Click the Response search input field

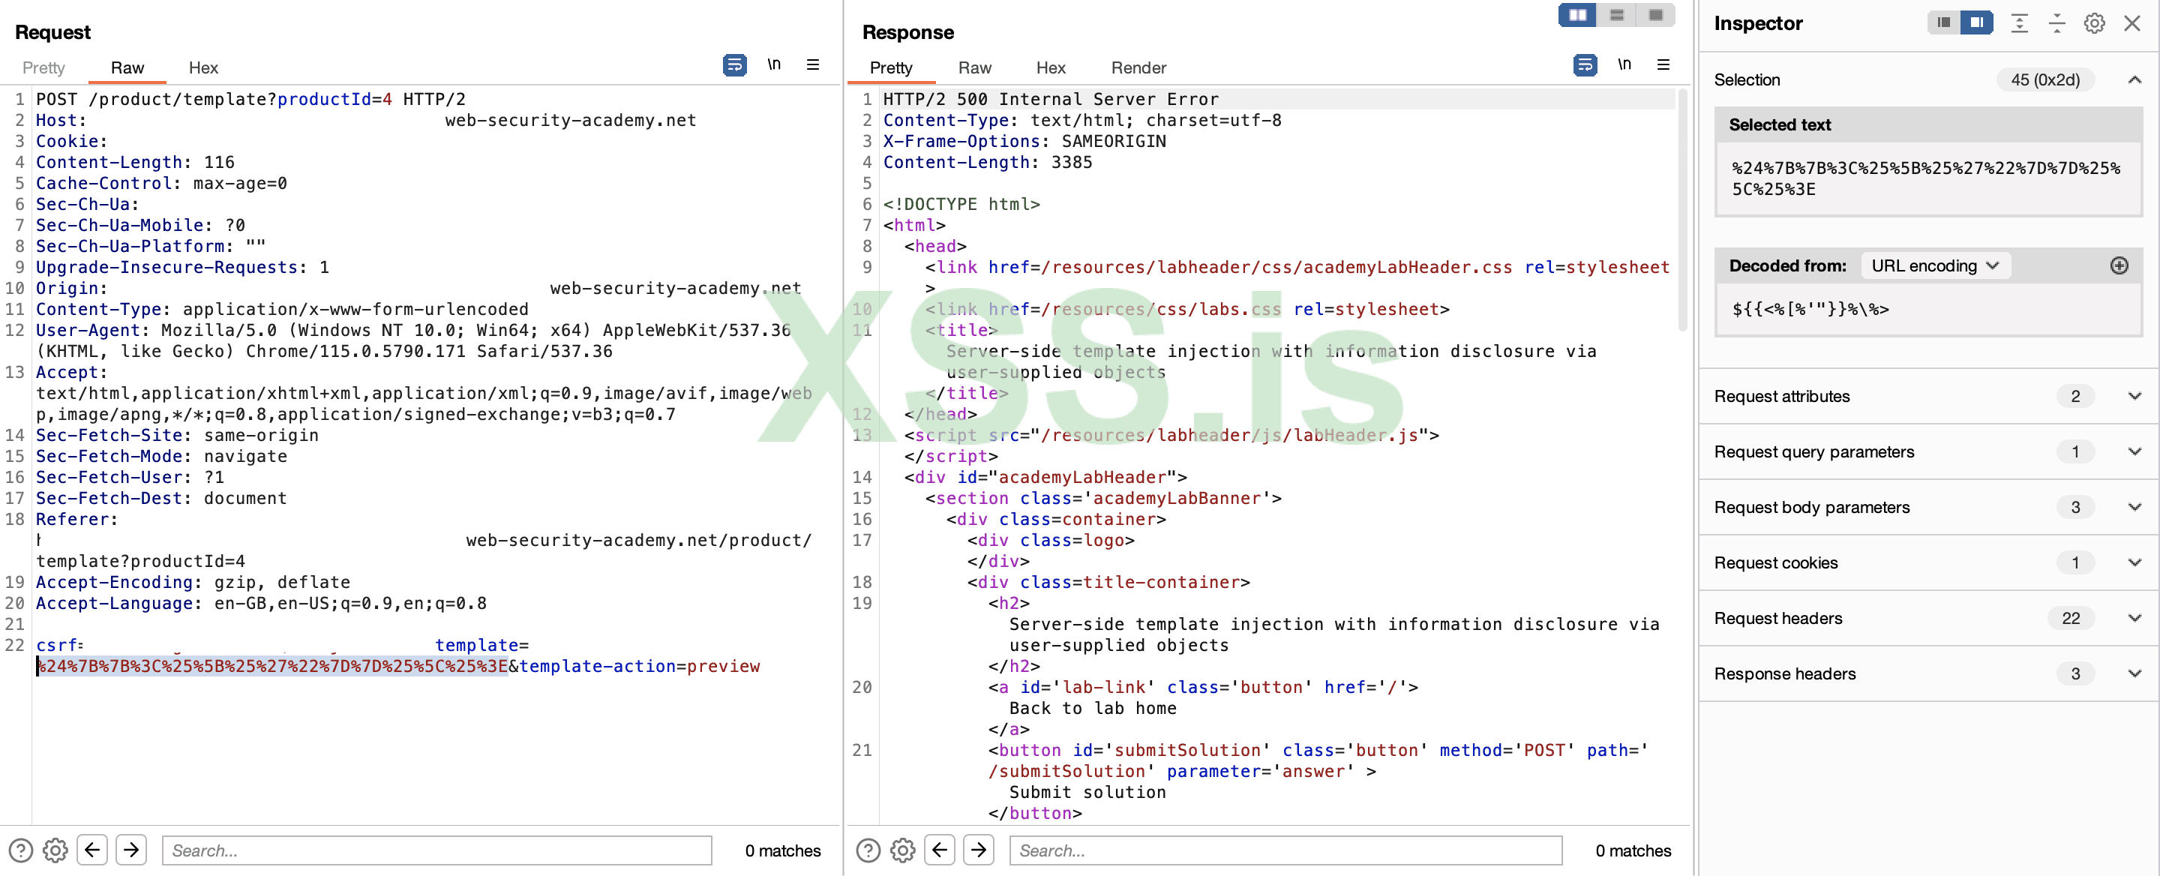(x=1285, y=850)
